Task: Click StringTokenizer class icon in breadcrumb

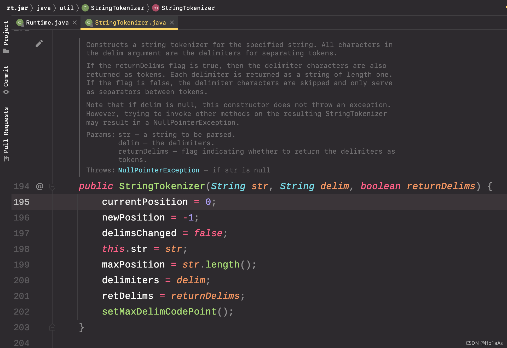Action: [85, 8]
